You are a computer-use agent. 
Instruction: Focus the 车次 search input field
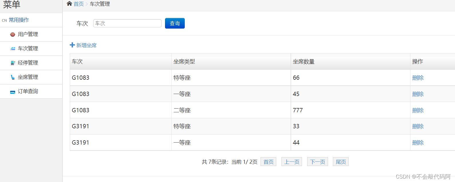(127, 23)
